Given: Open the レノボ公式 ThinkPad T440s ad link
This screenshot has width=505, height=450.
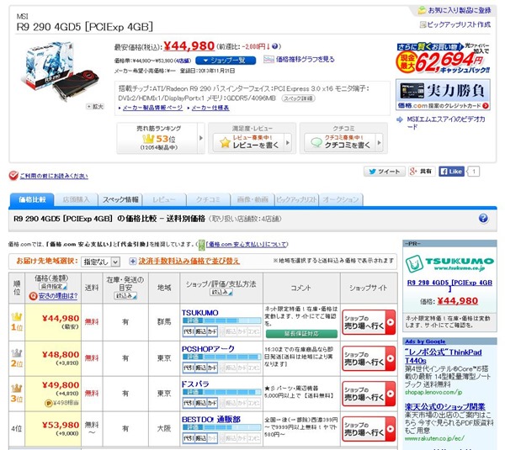Looking at the screenshot, I should click(444, 357).
